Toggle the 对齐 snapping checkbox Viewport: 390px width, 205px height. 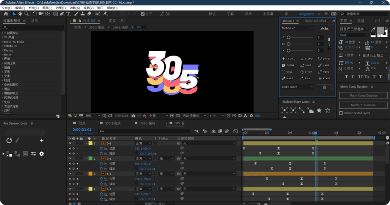pyautogui.click(x=143, y=14)
